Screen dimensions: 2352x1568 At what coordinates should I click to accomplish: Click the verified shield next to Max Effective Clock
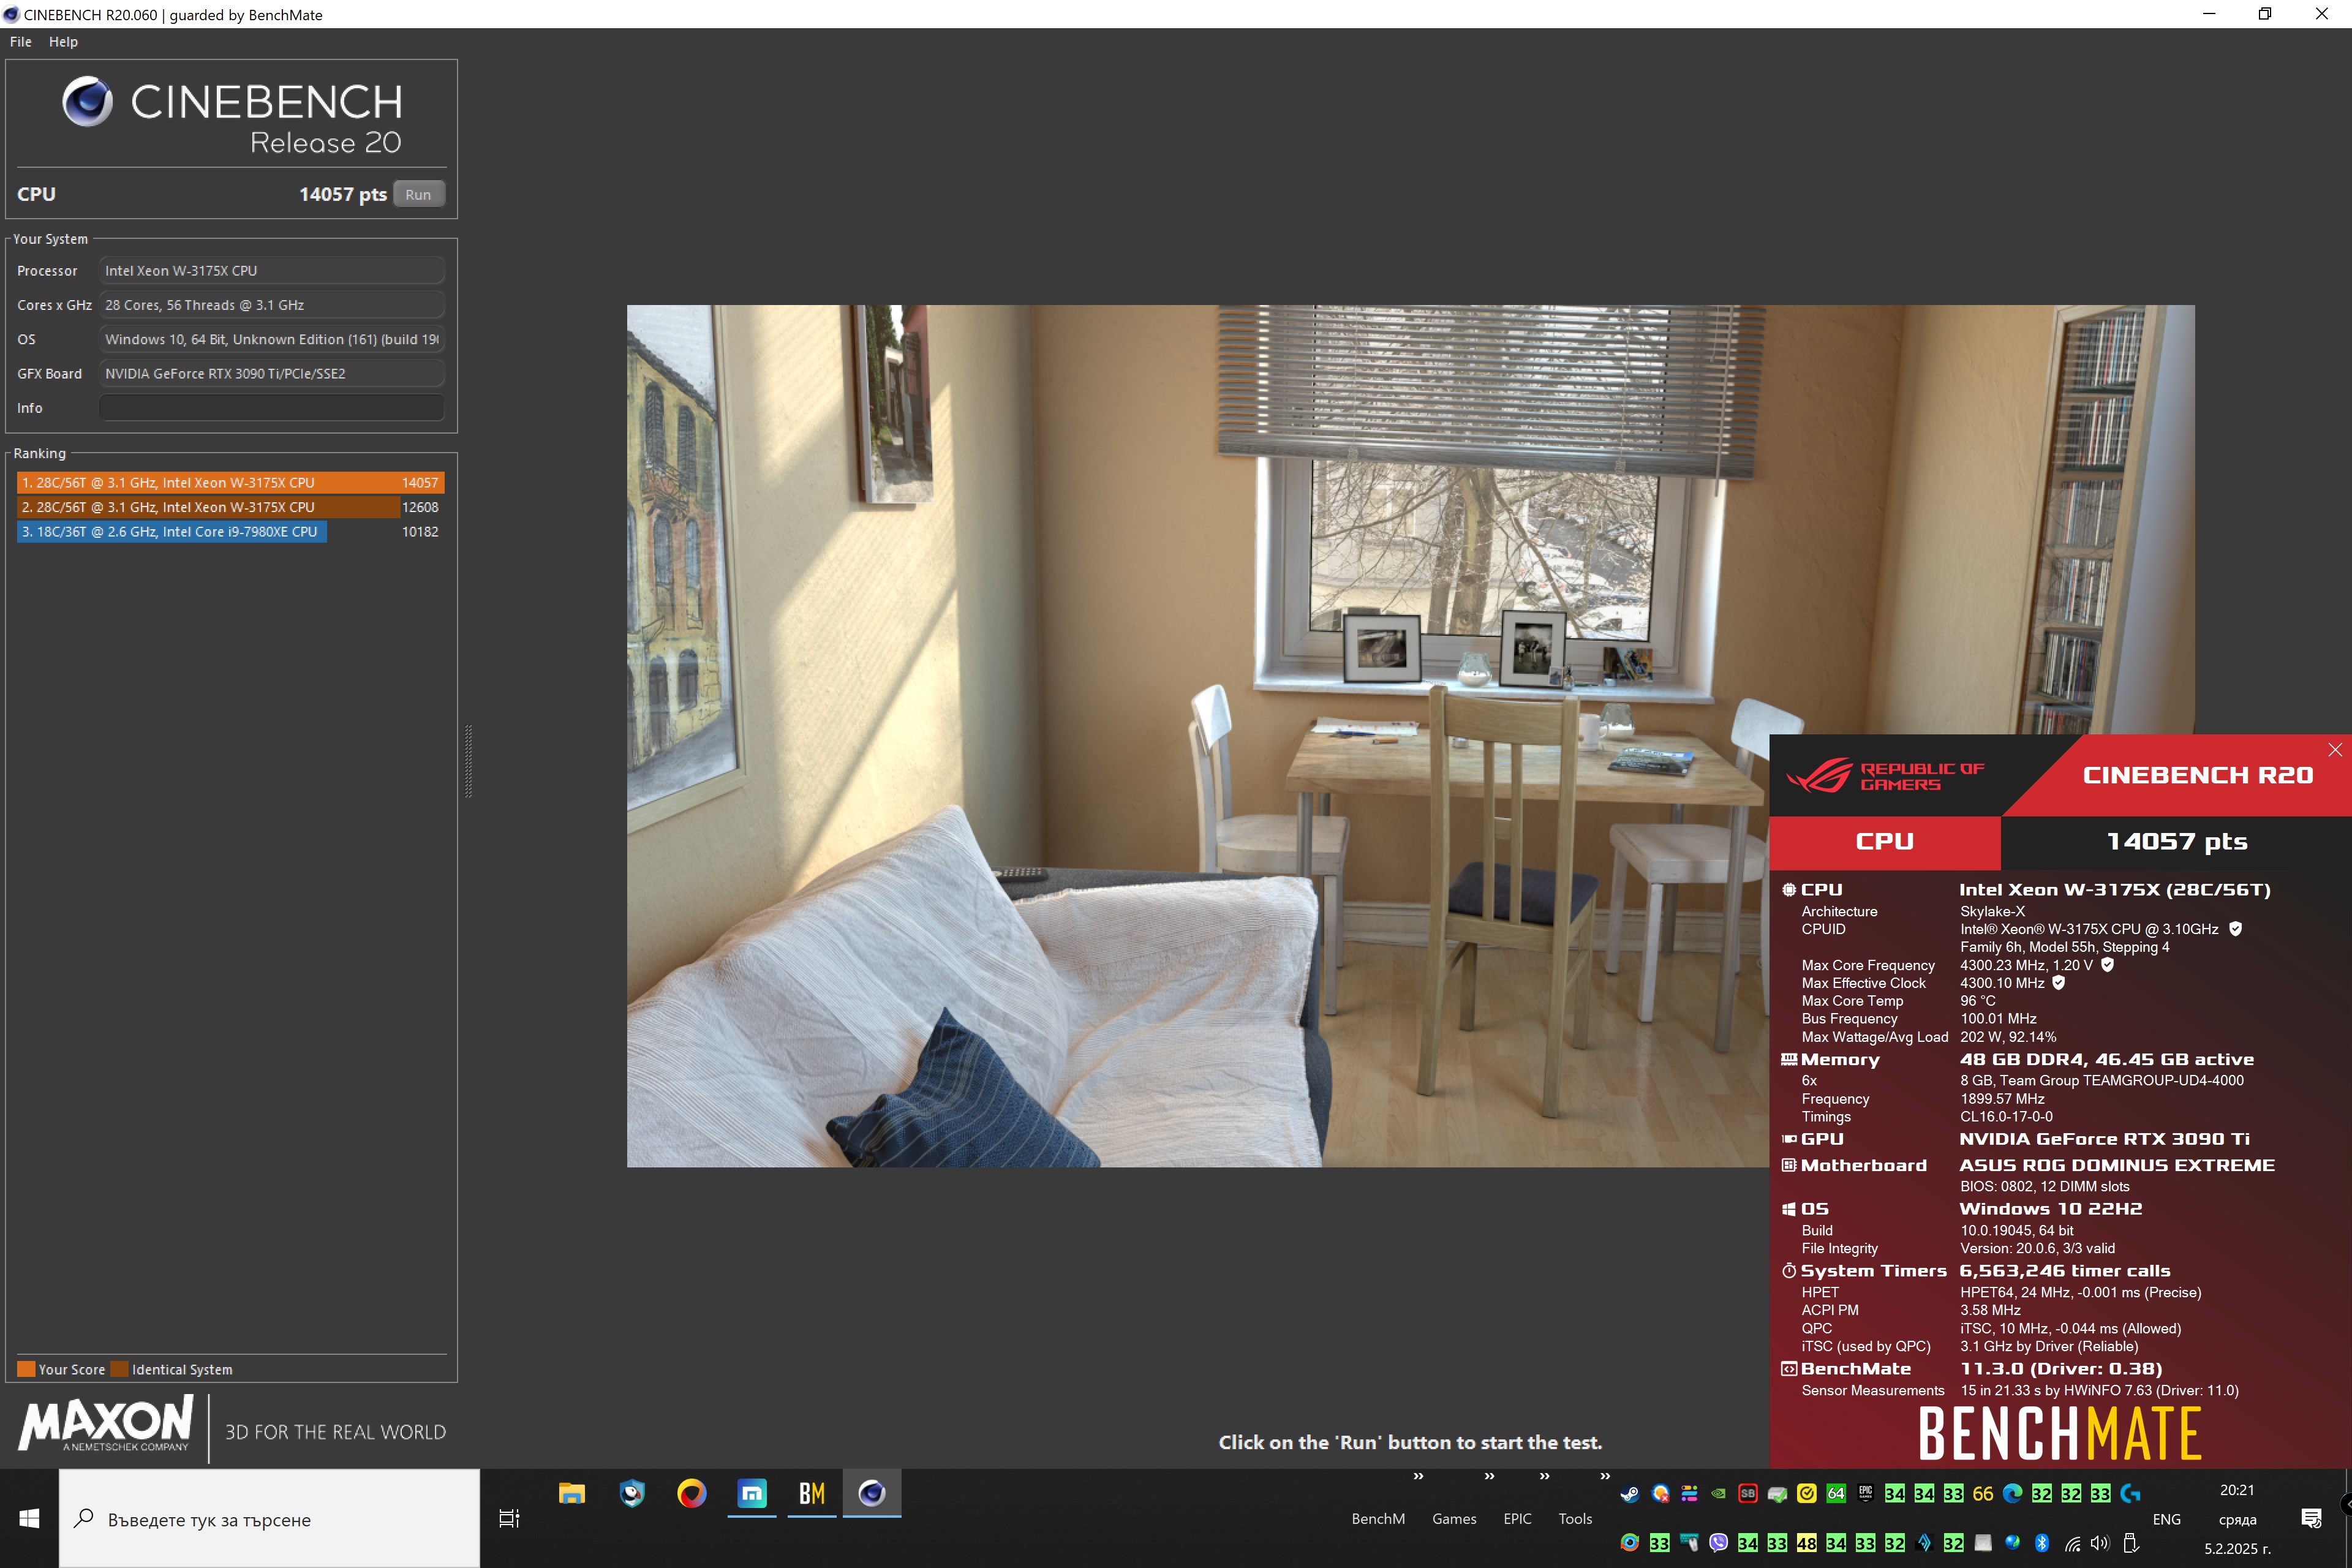(2059, 983)
